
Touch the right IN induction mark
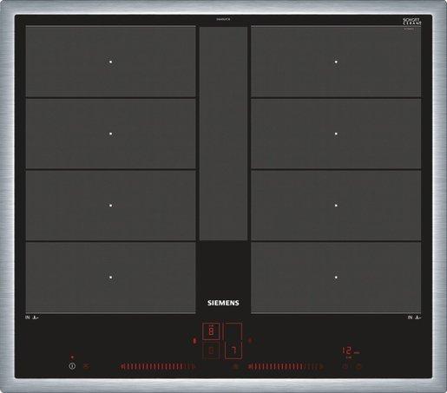pos(414,318)
